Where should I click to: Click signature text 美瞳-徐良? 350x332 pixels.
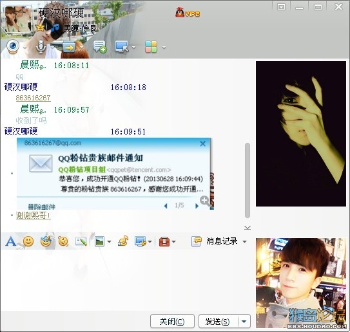(80, 28)
